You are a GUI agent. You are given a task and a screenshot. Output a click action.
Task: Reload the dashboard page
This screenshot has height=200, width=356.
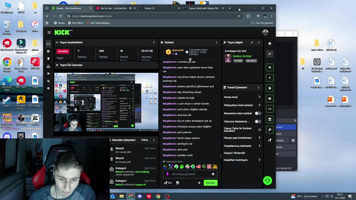(x=61, y=16)
